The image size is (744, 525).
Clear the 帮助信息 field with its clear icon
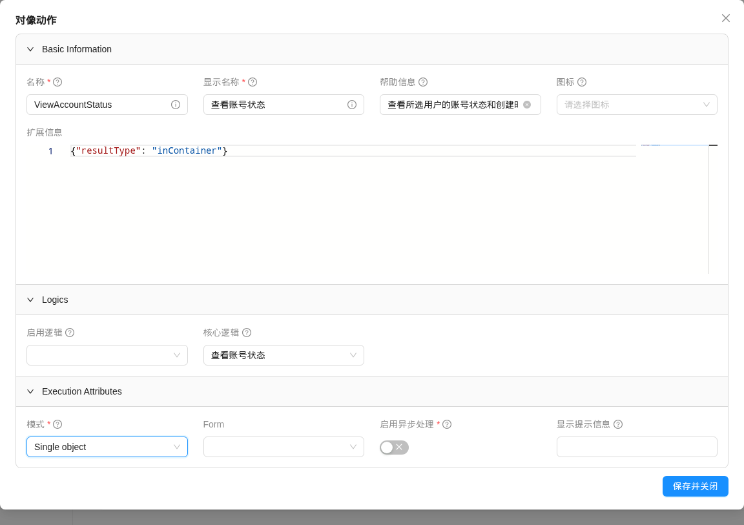pyautogui.click(x=527, y=105)
